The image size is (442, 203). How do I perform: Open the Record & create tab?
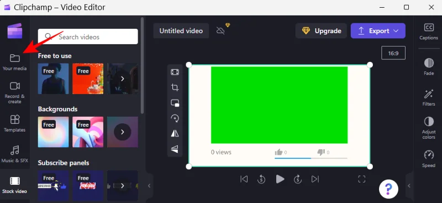(15, 93)
